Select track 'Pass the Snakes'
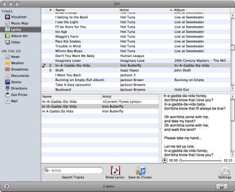235x192 pixels. [136, 41]
